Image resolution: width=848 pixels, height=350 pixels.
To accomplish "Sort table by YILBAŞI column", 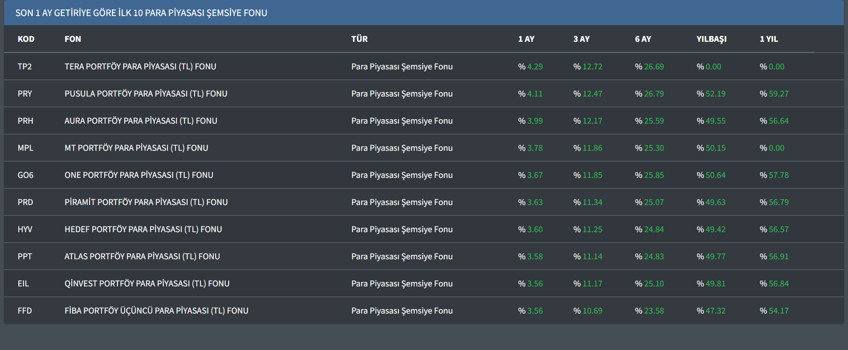I will tap(711, 39).
